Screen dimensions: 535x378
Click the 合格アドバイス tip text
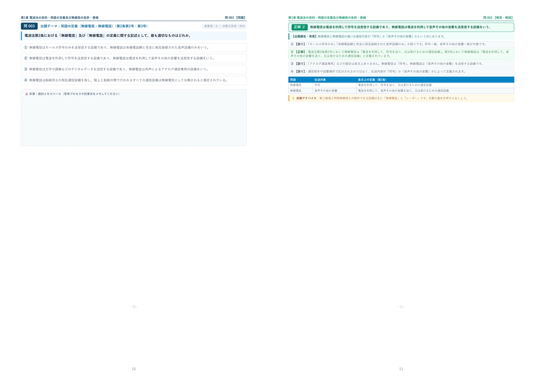[382, 98]
